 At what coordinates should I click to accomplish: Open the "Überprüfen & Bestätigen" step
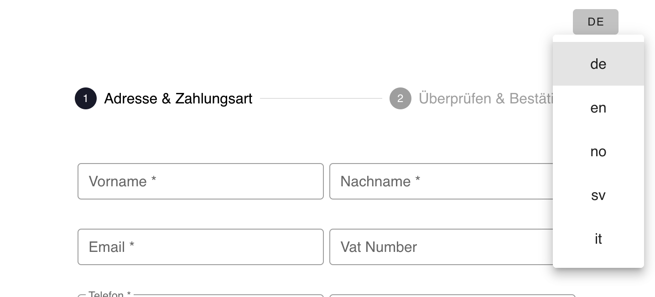[486, 98]
